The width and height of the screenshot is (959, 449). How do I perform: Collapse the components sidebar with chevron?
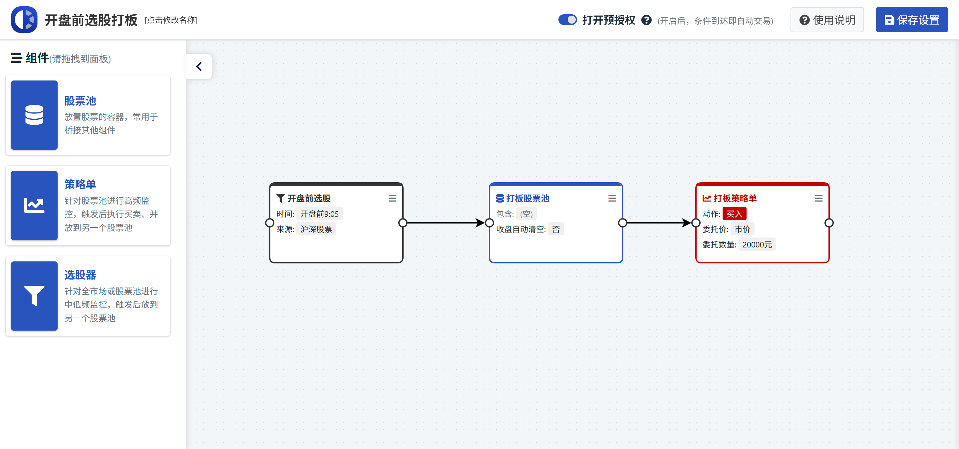[x=199, y=67]
